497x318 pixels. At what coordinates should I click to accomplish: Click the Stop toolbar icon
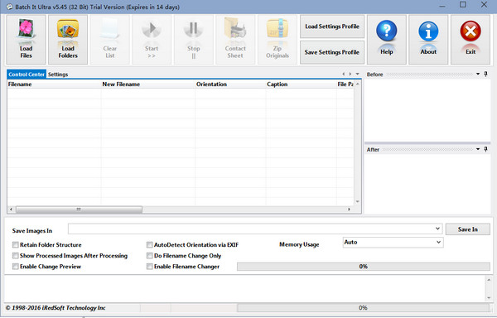pyautogui.click(x=193, y=39)
